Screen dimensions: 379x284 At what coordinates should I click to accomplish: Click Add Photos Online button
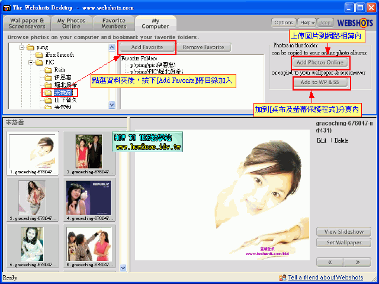320,62
